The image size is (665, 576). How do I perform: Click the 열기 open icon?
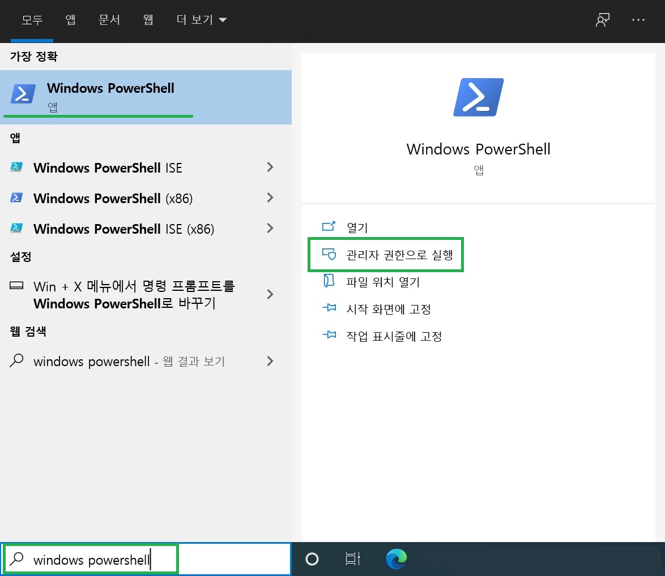click(x=329, y=226)
